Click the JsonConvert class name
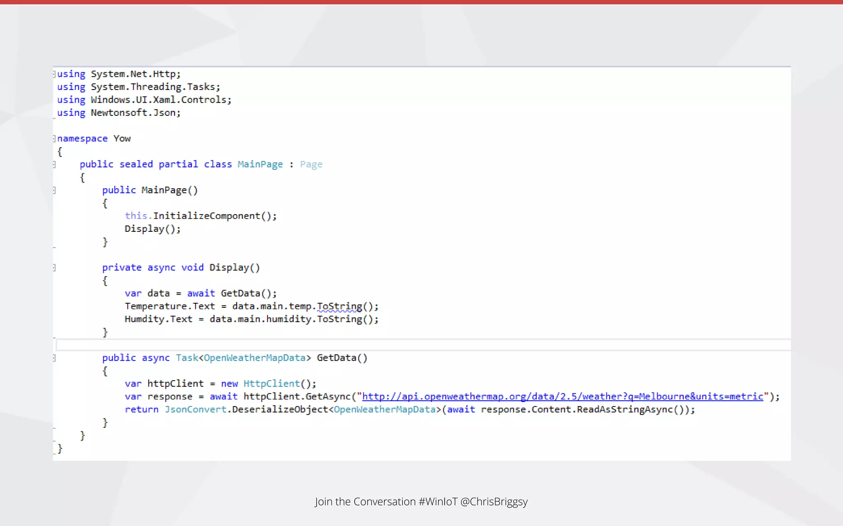 196,410
